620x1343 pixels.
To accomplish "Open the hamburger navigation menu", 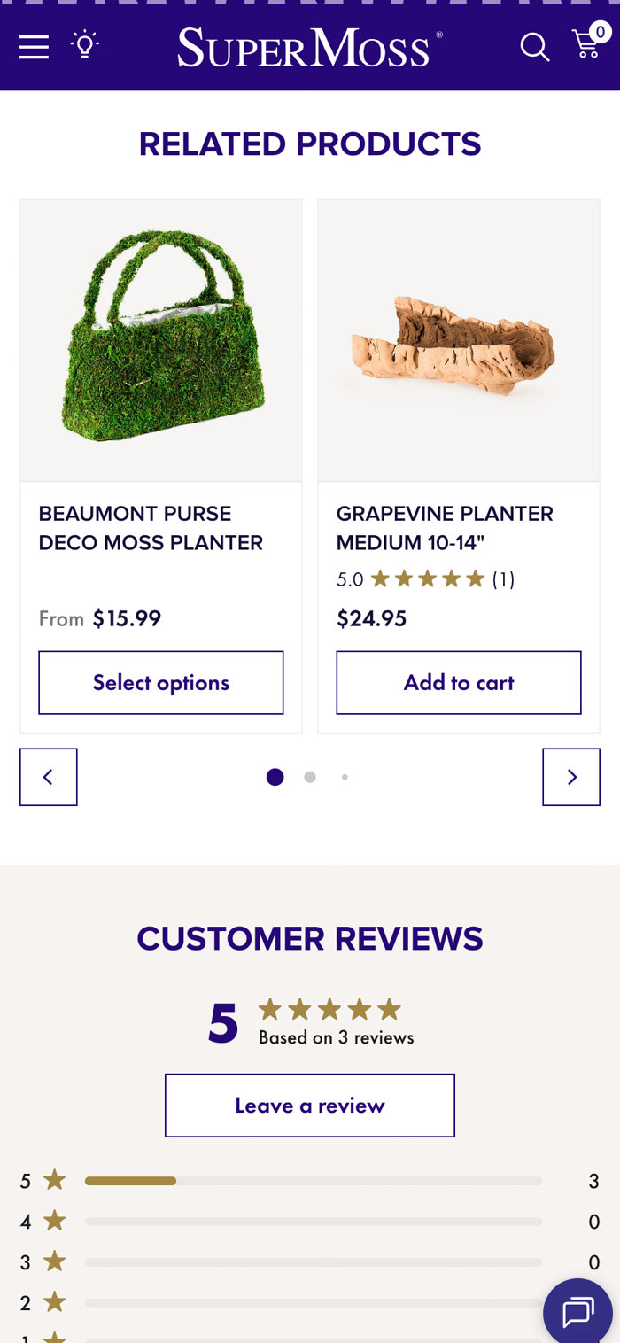I will [34, 48].
